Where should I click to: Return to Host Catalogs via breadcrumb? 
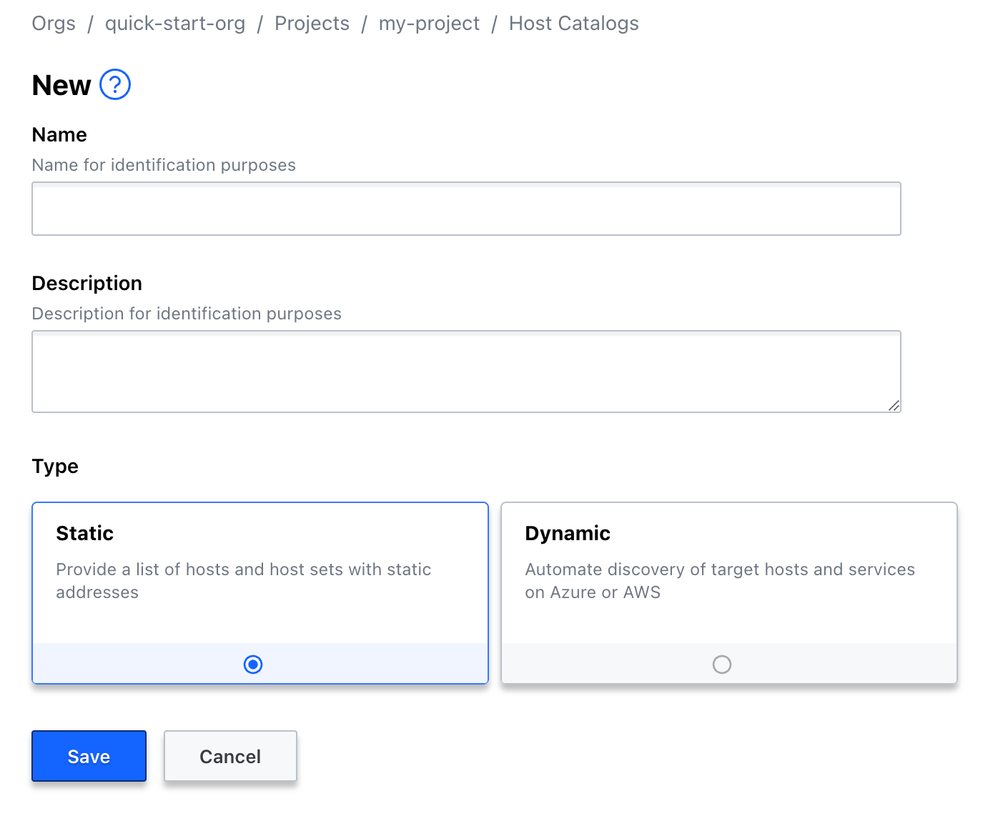tap(573, 23)
